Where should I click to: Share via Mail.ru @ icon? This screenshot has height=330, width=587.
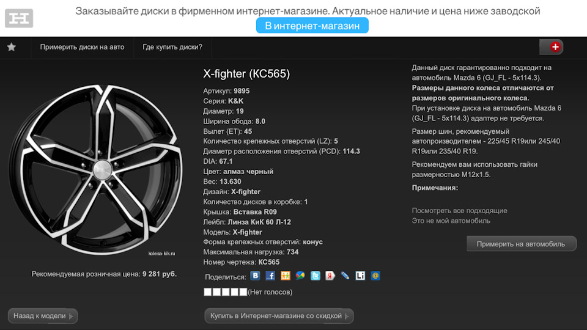click(375, 276)
